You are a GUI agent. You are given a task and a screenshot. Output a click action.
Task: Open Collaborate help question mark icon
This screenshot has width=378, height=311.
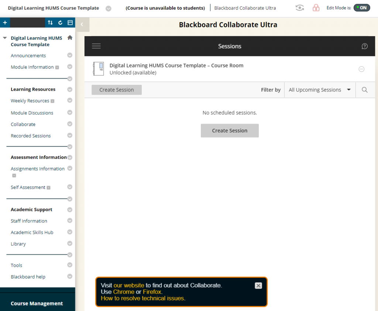(x=364, y=46)
